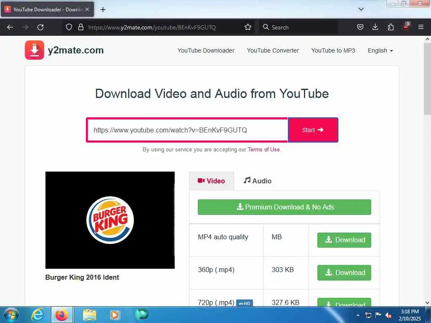Click Premium Download & No Ads

click(284, 207)
